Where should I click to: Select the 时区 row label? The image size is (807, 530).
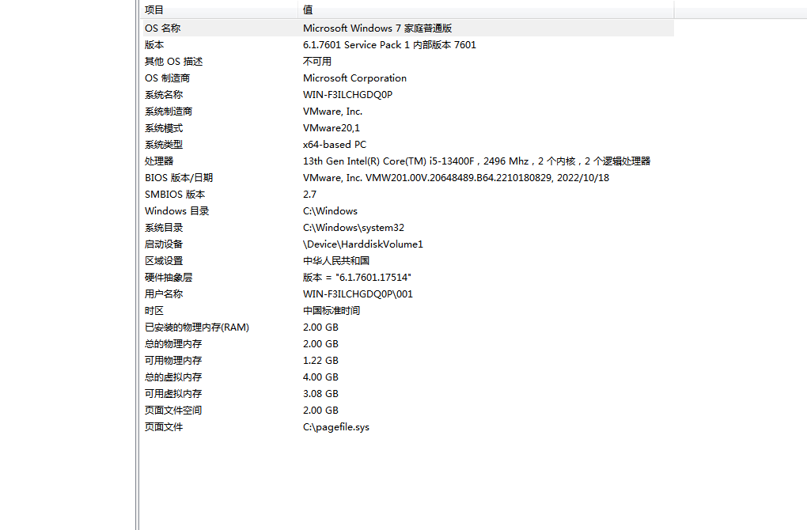(154, 311)
